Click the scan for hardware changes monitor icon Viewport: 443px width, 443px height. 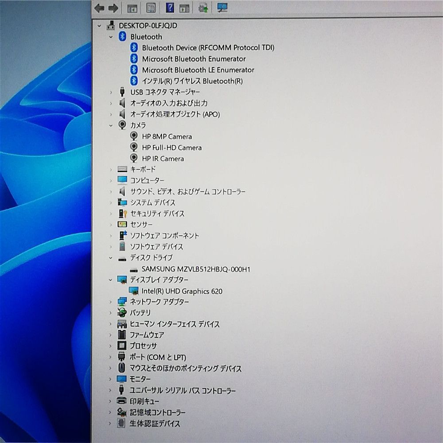[x=222, y=8]
